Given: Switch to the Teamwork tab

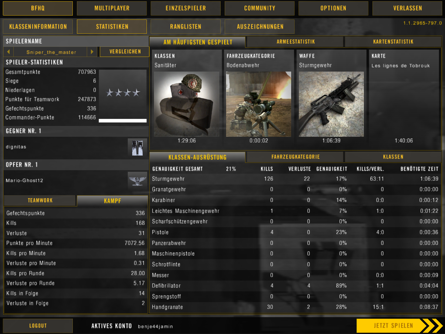Looking at the screenshot, I should pyautogui.click(x=40, y=200).
